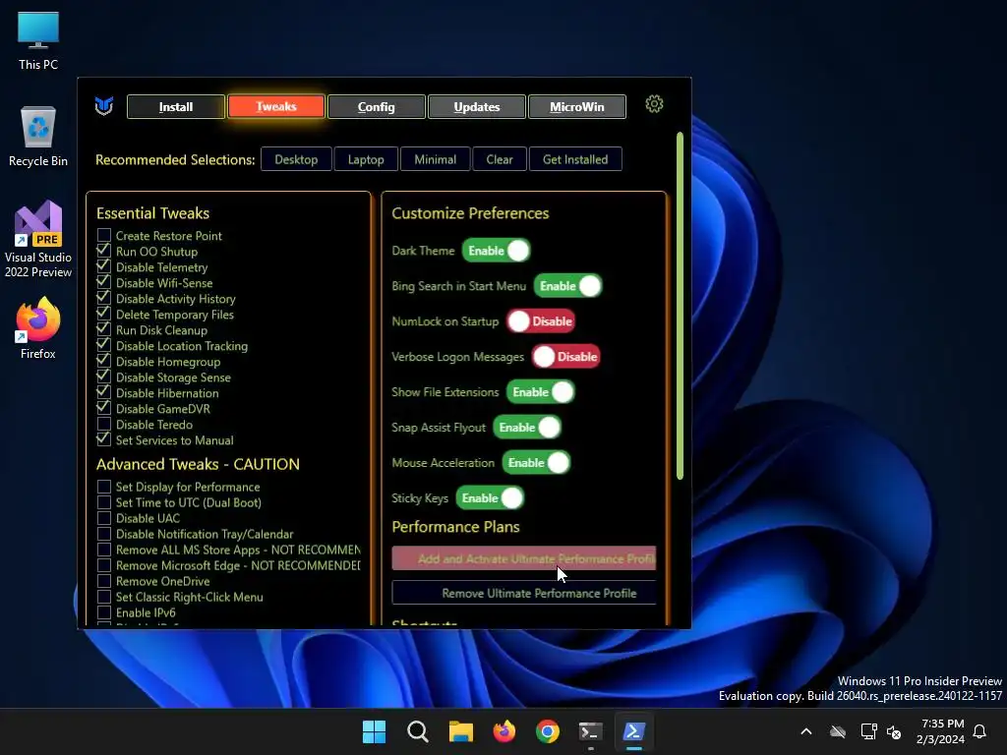
Task: Toggle NumLock on Startup switch
Action: click(x=541, y=321)
